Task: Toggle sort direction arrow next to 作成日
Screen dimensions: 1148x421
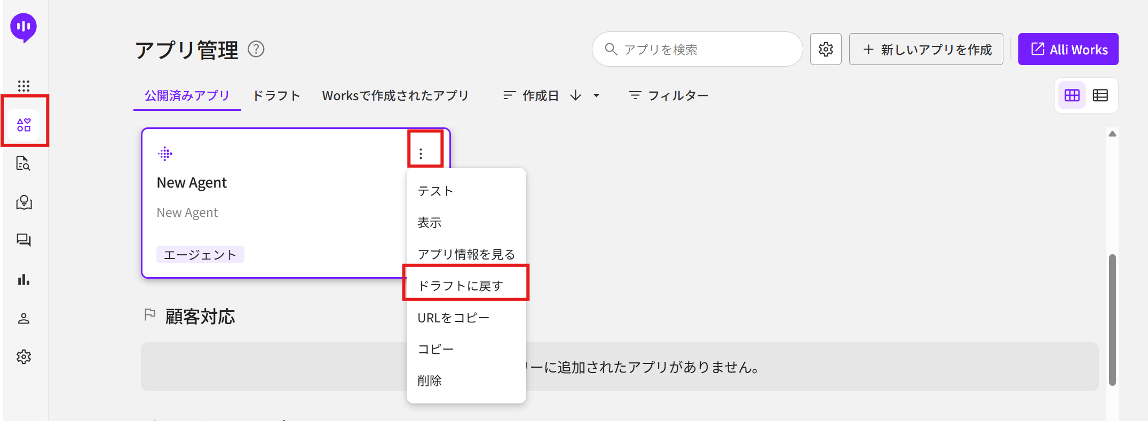Action: pos(575,95)
